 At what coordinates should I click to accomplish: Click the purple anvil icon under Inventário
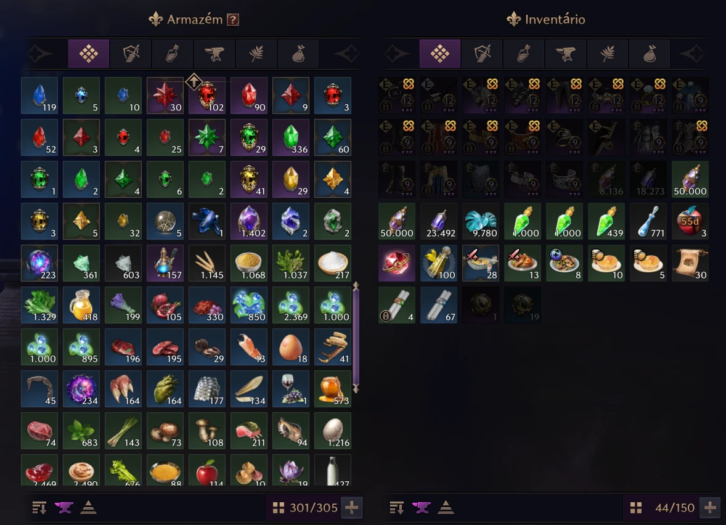(x=421, y=508)
